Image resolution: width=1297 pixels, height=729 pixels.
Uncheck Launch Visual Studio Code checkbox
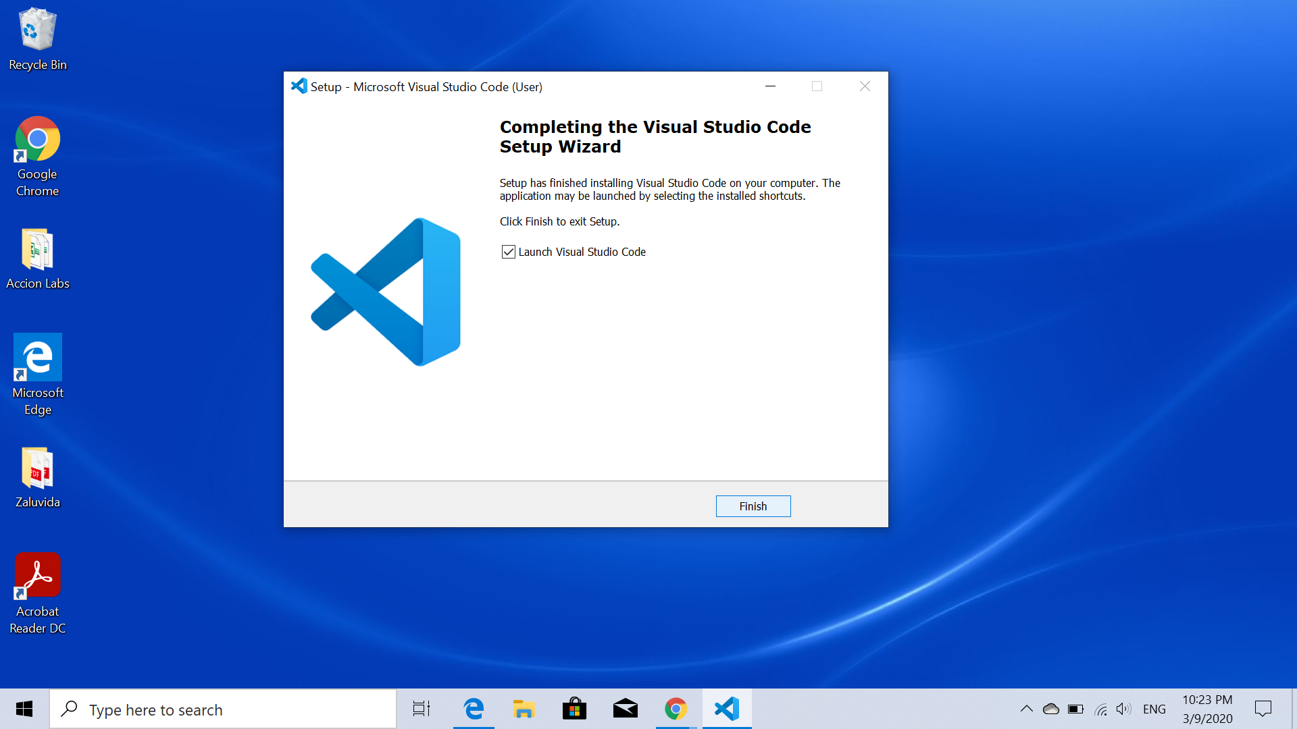click(509, 252)
